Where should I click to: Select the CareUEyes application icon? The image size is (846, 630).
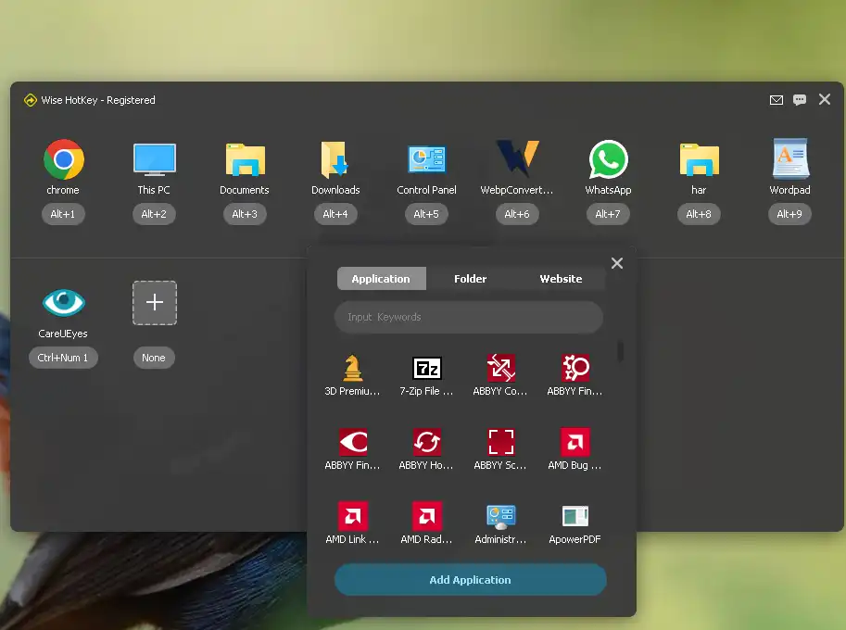[63, 303]
